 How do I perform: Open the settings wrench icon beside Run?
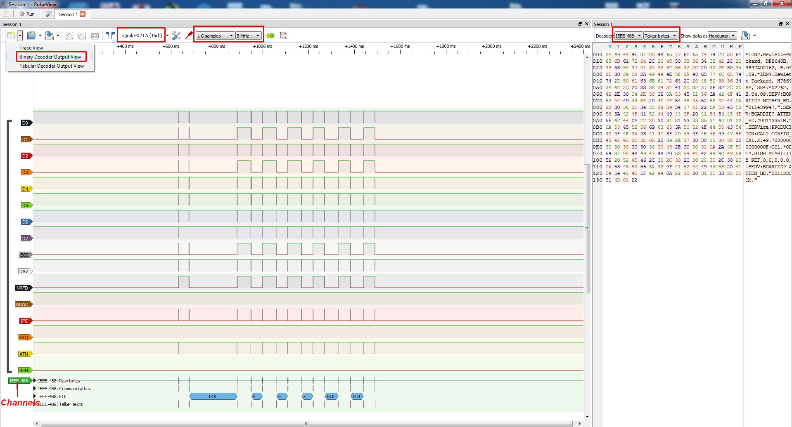49,14
